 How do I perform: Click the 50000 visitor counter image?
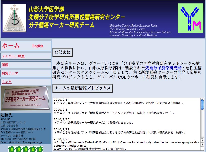[x=26, y=149]
